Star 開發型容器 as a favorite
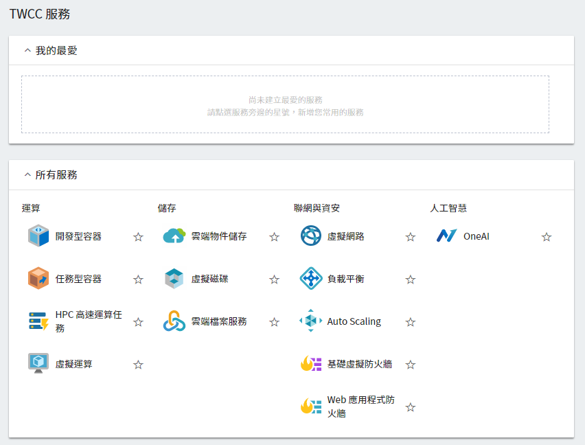 138,236
